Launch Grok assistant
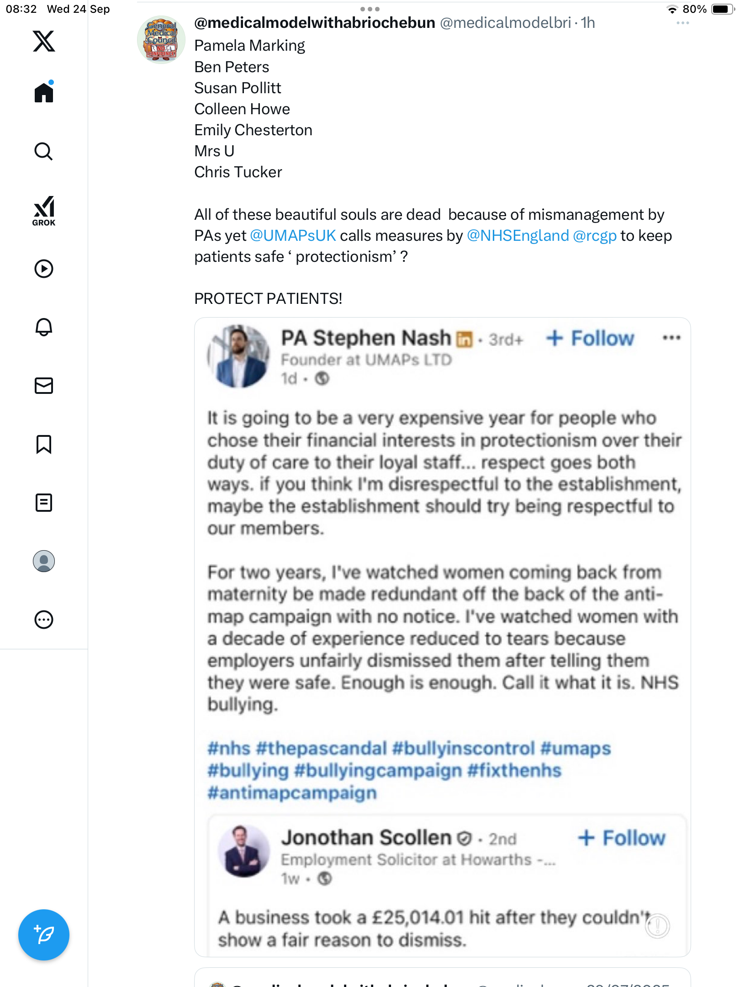Screen dimensions: 740x987 click(44, 211)
